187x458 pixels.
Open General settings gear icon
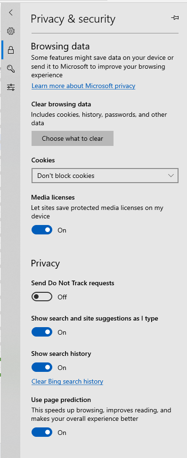point(11,31)
